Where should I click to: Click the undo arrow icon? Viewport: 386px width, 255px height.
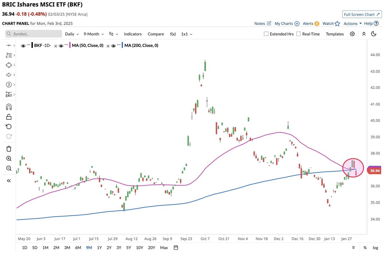click(9, 126)
